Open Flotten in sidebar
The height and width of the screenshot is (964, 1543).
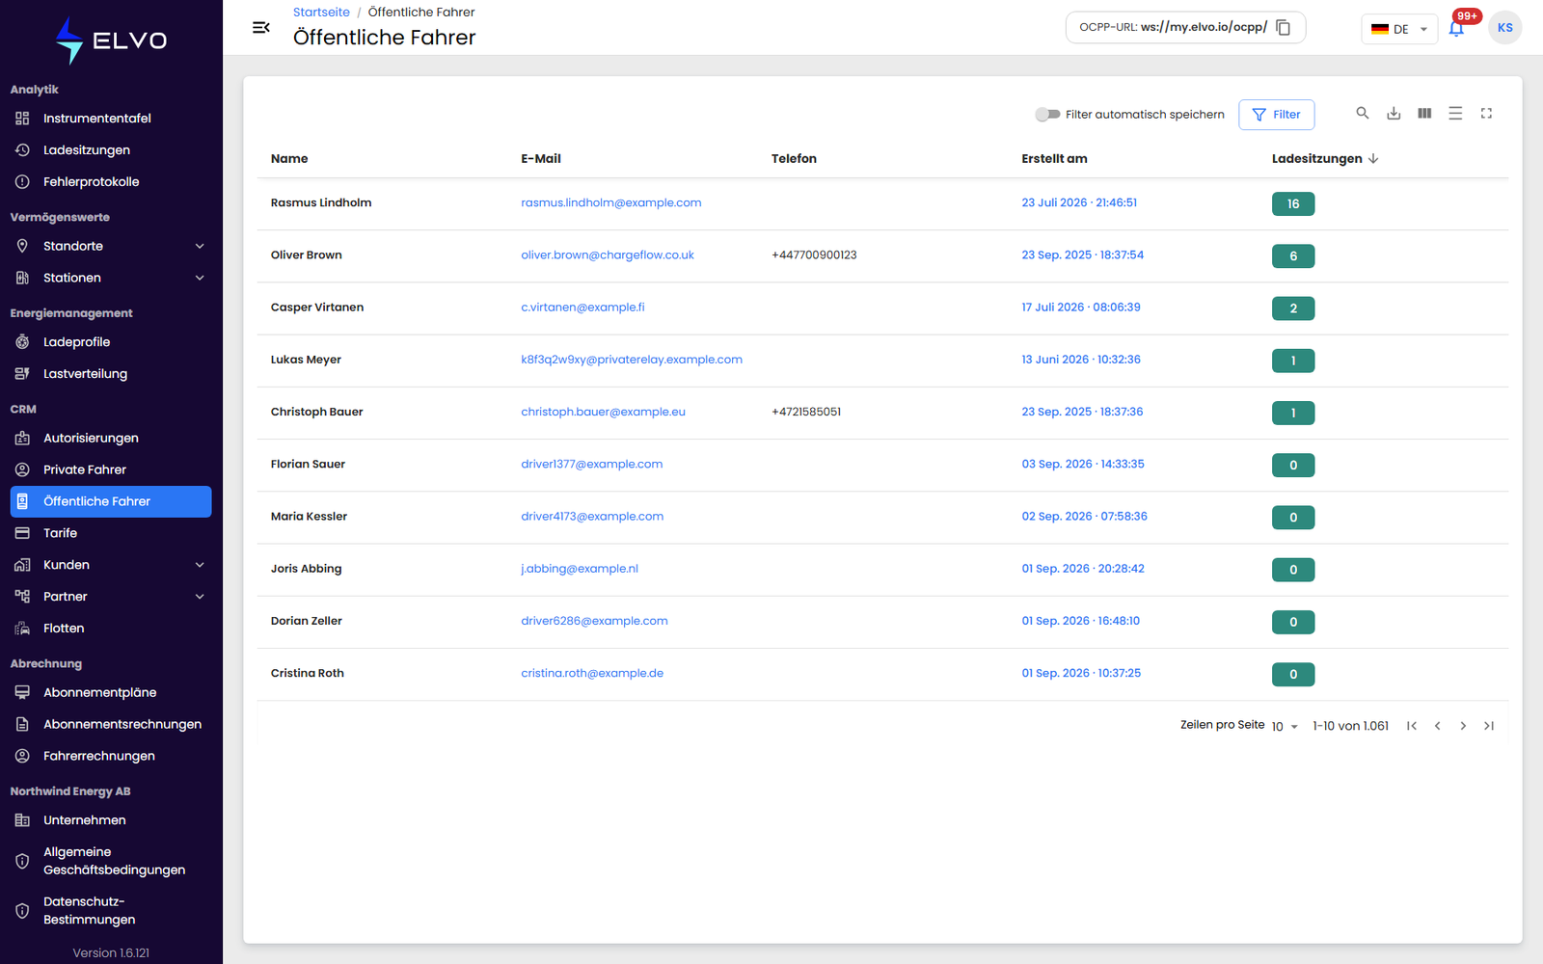click(111, 629)
